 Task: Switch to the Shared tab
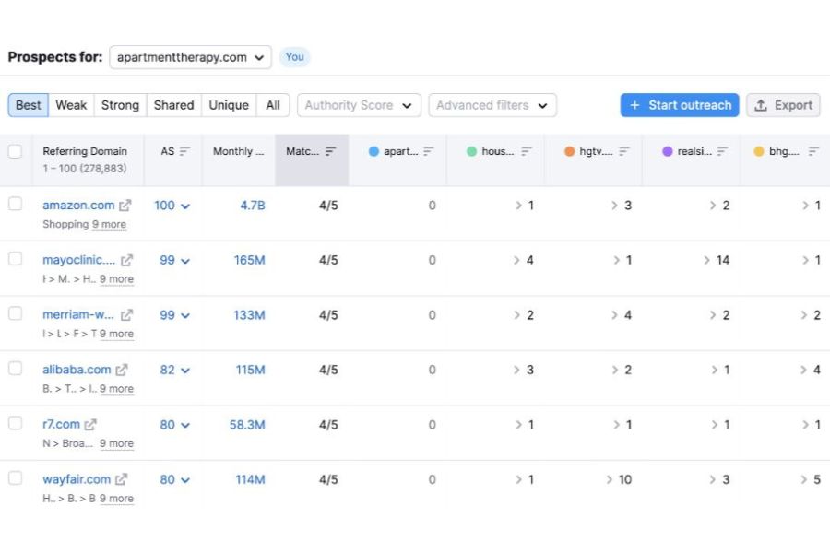(173, 105)
